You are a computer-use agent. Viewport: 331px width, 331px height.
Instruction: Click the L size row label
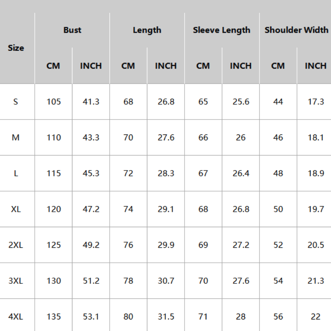pyautogui.click(x=16, y=173)
